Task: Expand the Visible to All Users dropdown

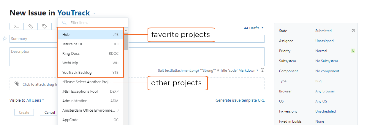Action: 35,100
